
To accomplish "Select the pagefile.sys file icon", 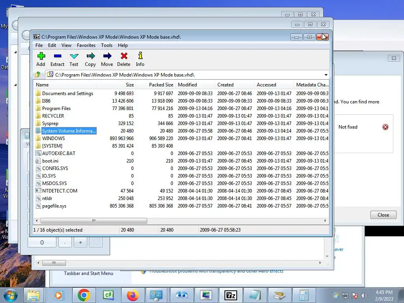I will tap(38, 206).
